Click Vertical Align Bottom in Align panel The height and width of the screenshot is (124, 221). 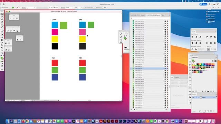coord(215,37)
